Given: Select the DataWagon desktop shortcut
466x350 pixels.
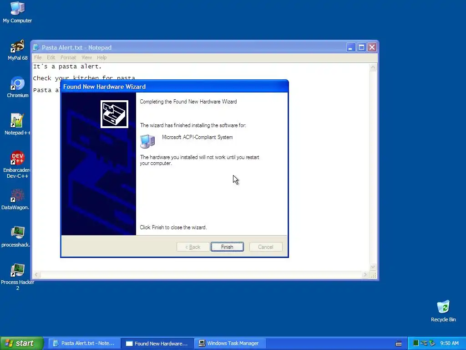Looking at the screenshot, I should tap(15, 200).
